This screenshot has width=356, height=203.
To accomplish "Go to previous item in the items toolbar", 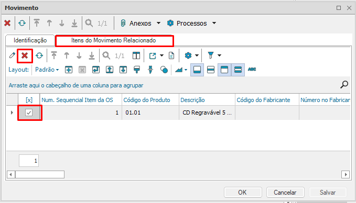I will (x=67, y=55).
